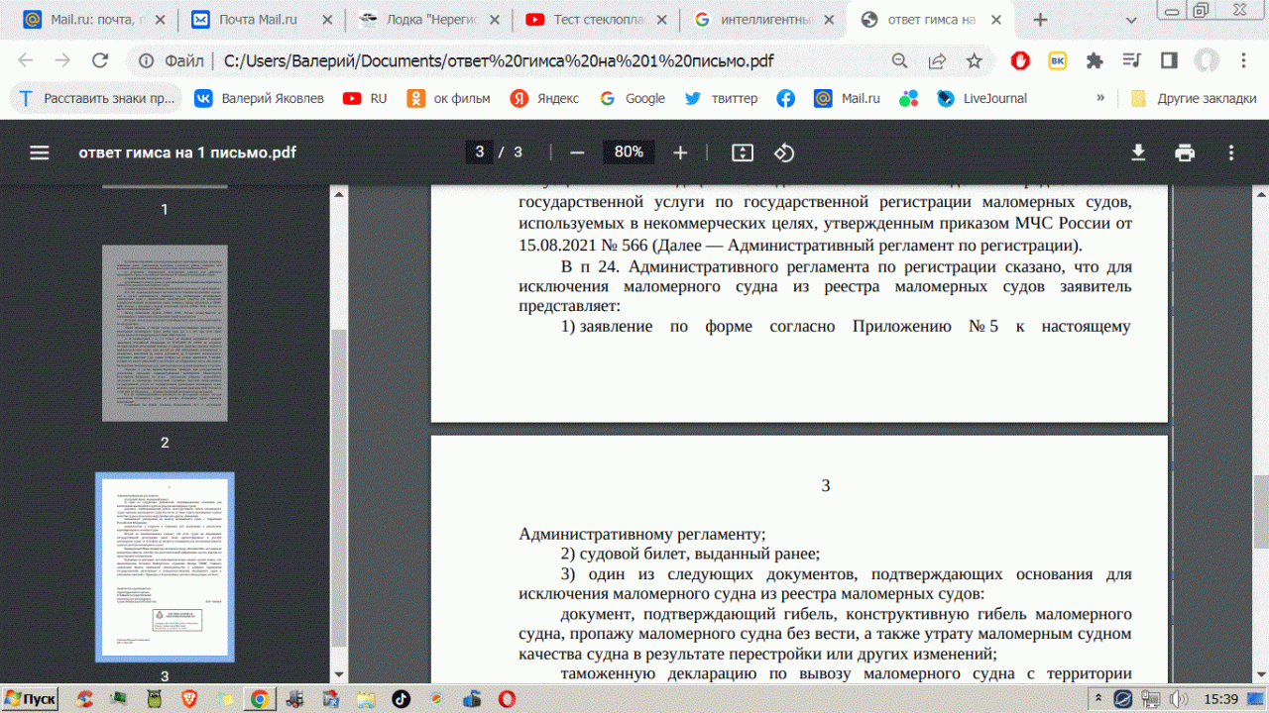Select page 3 thumbnail in sidebar

click(165, 566)
